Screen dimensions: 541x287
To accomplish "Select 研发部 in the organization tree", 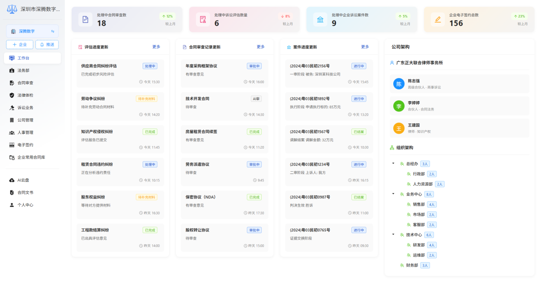I will point(418,245).
